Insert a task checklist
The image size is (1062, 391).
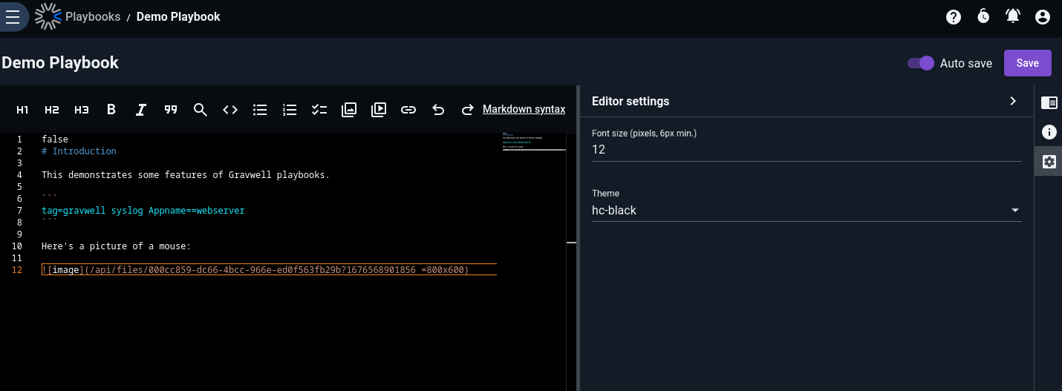coord(319,110)
